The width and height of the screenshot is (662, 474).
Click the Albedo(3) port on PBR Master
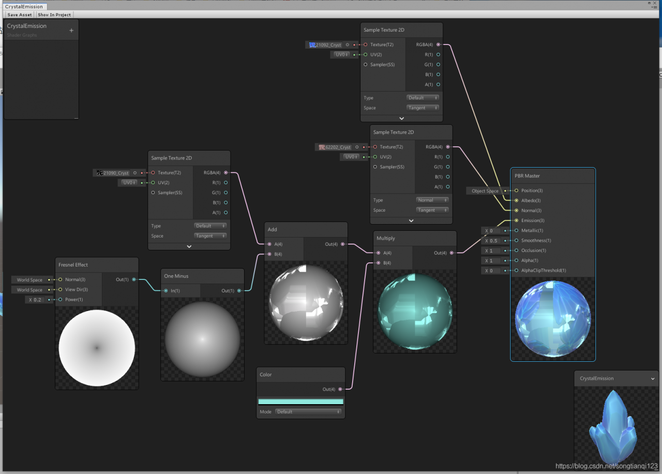point(516,200)
